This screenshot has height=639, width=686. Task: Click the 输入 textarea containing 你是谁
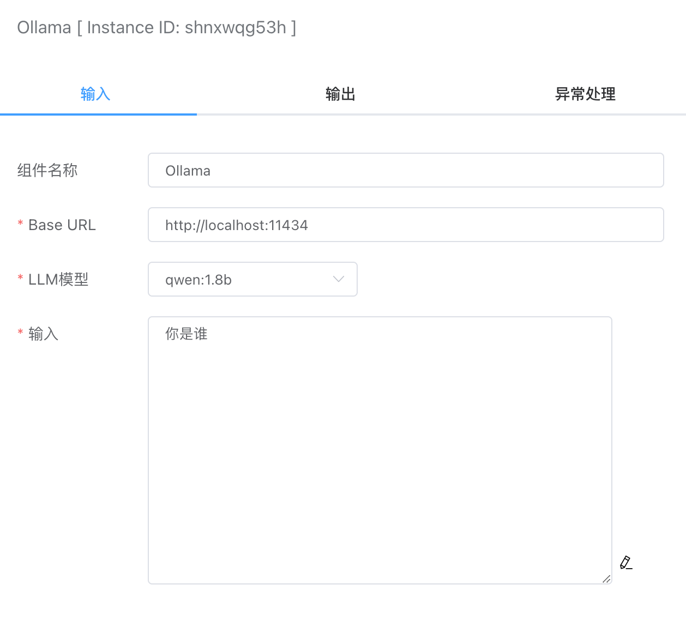click(380, 450)
